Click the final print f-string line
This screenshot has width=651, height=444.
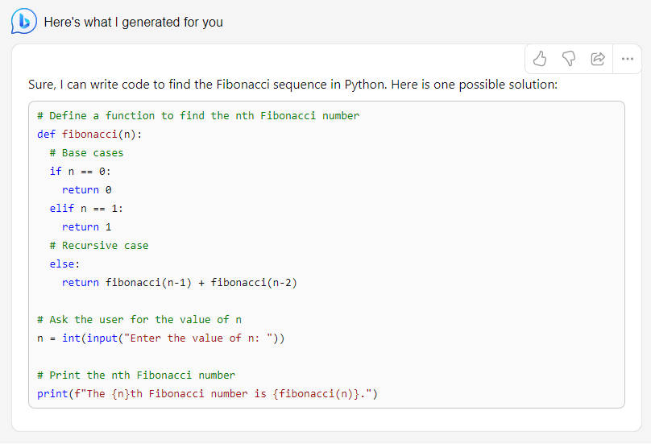(207, 394)
